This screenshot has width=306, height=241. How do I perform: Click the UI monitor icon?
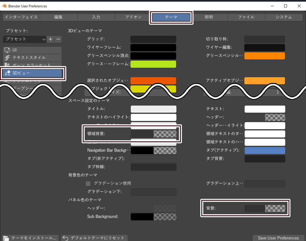pos(7,50)
